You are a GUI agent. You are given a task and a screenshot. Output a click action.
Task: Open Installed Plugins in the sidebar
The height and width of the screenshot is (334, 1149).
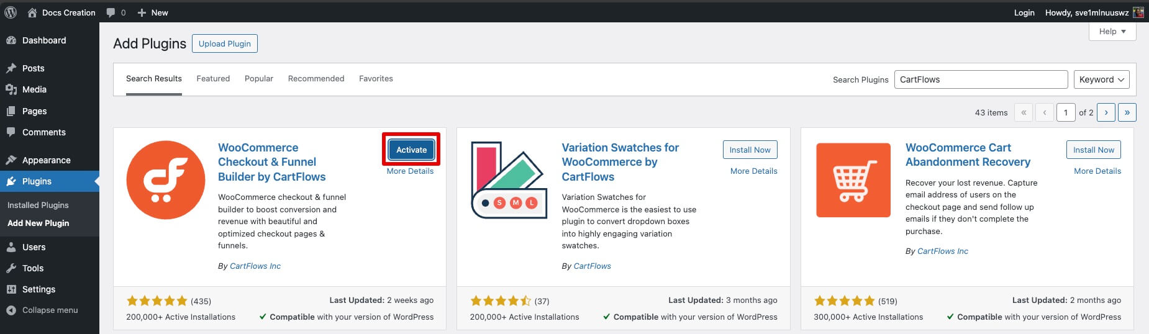point(38,205)
